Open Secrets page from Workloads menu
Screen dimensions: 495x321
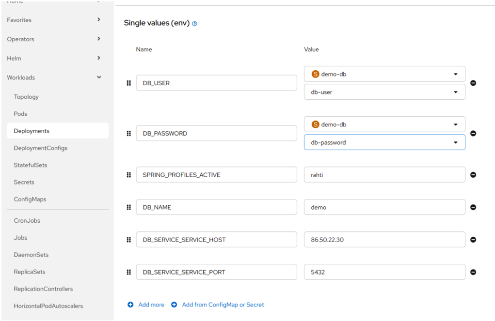tap(24, 182)
